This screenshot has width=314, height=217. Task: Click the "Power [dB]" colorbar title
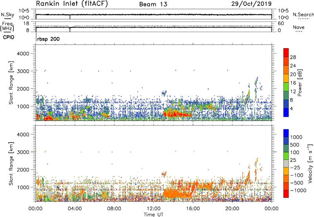tap(300, 83)
